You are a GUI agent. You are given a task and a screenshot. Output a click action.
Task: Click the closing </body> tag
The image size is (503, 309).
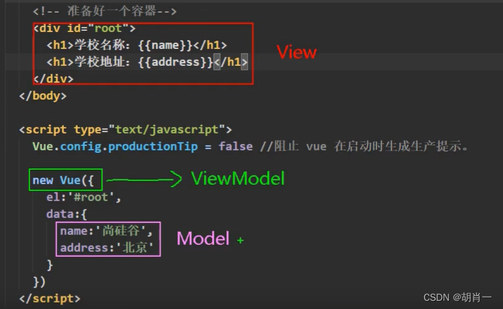(x=43, y=96)
